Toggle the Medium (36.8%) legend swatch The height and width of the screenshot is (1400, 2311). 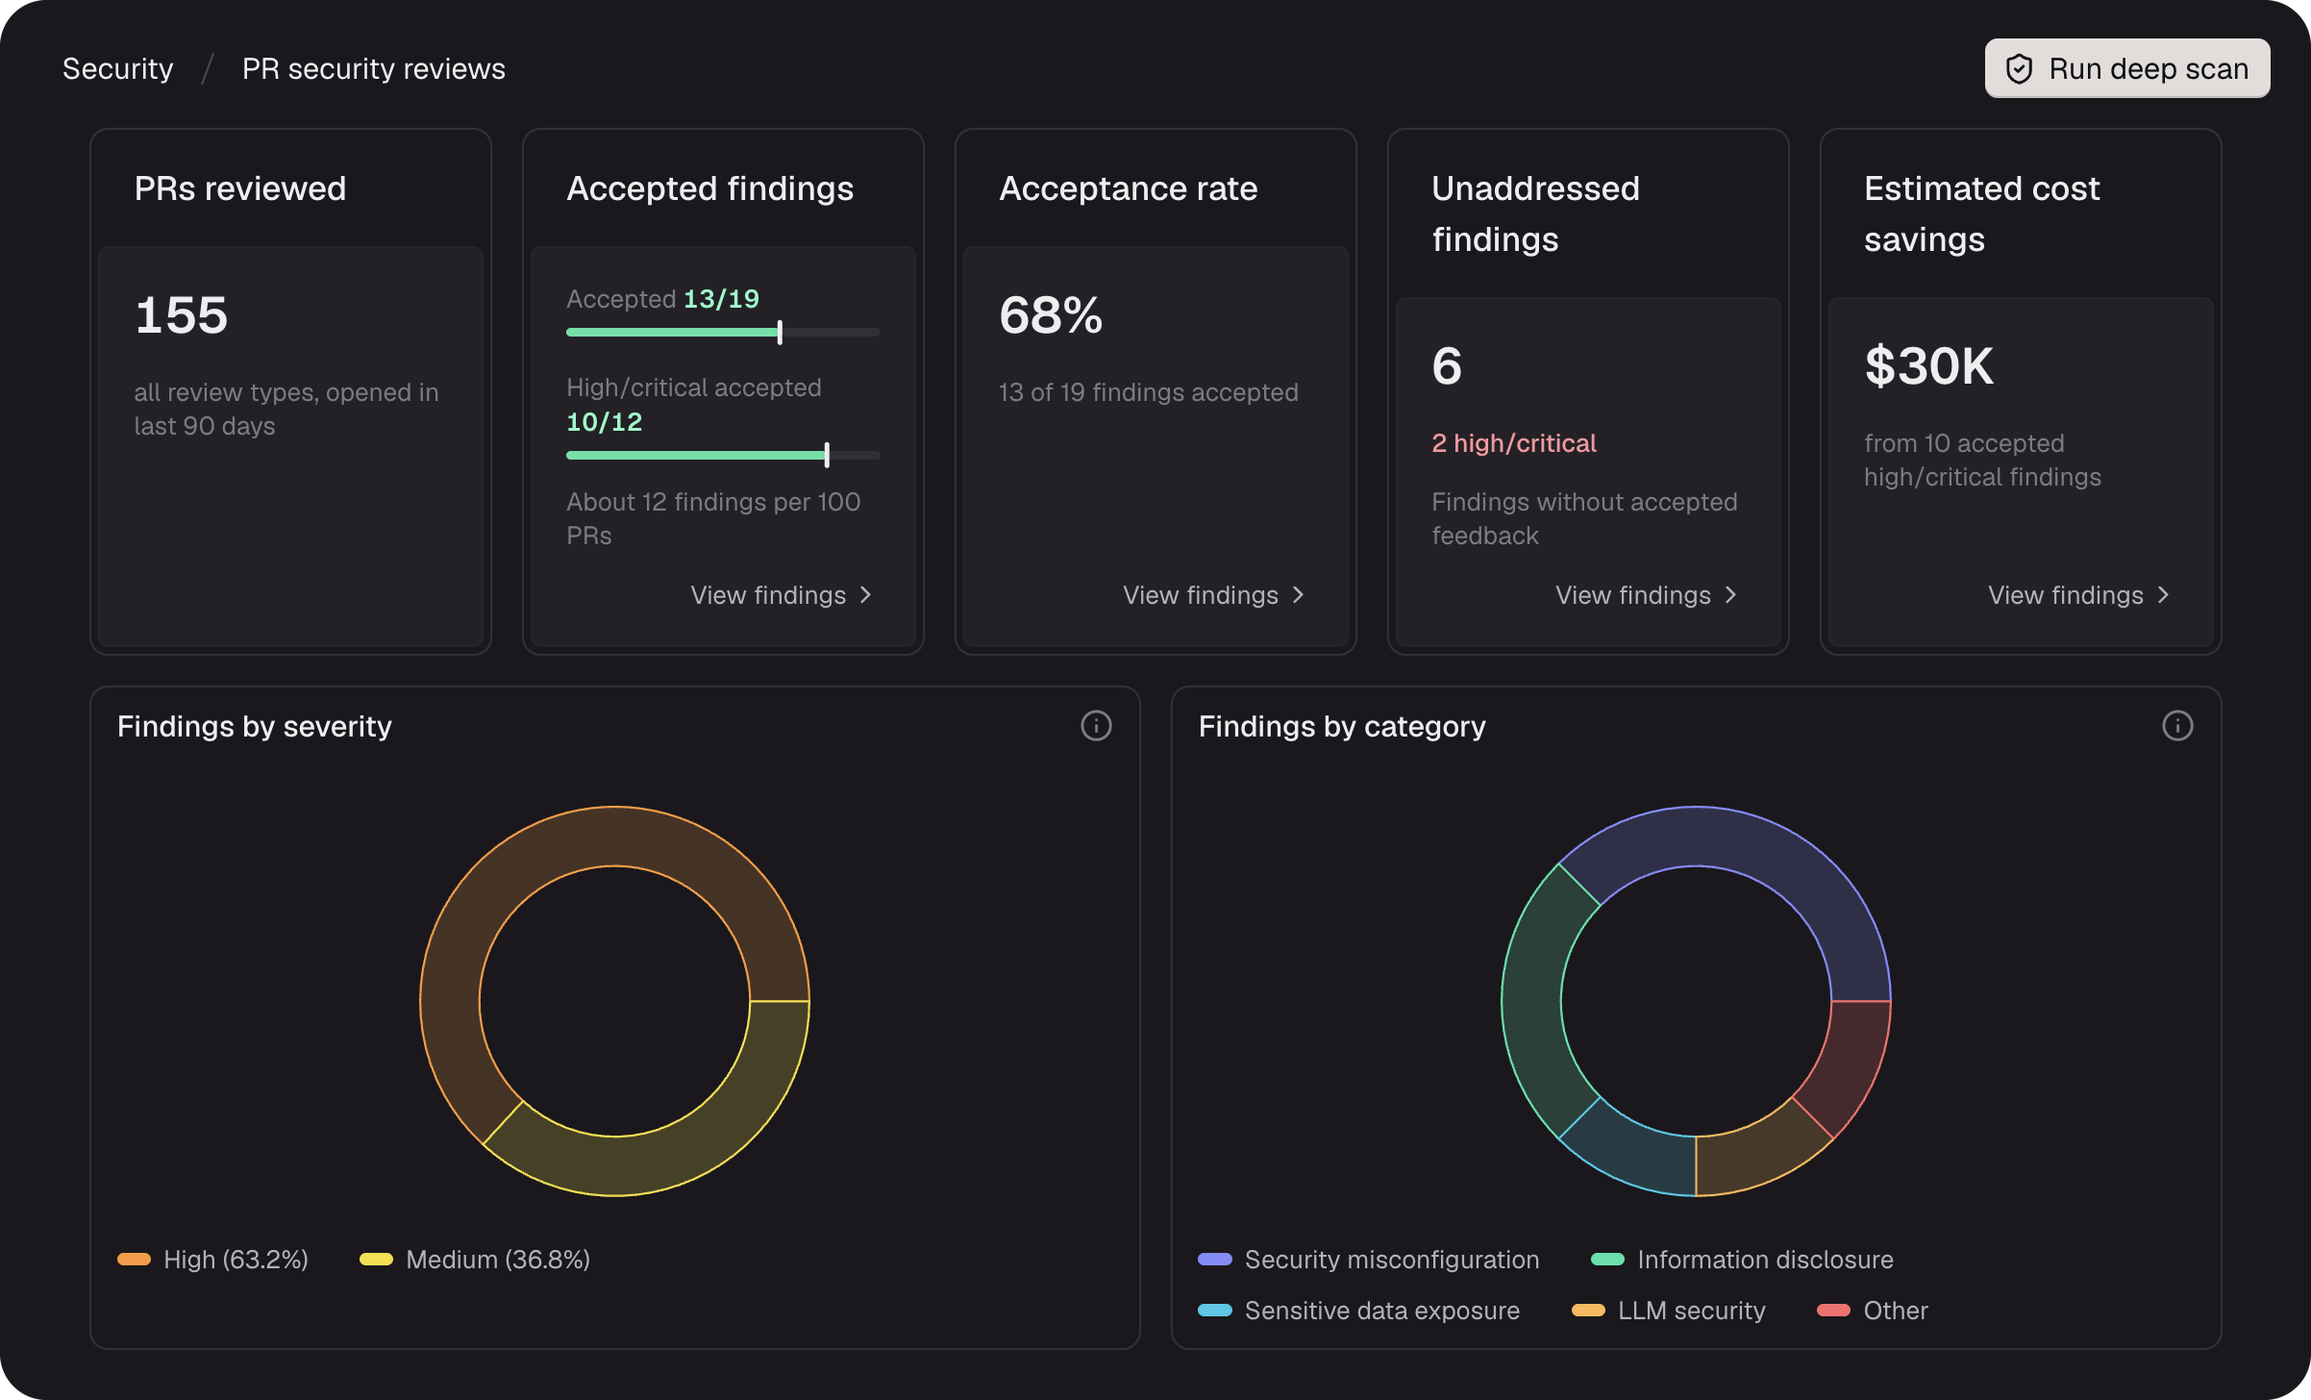coord(376,1260)
